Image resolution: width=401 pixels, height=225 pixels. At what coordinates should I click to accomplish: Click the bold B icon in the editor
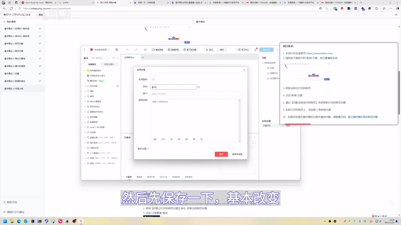click(171, 139)
